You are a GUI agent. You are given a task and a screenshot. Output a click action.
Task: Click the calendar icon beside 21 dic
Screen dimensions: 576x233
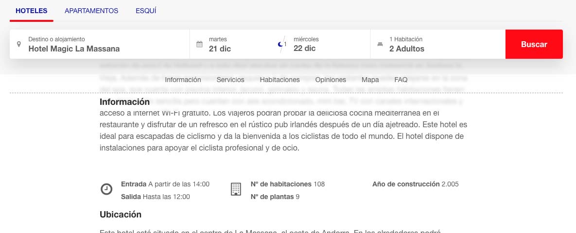[x=199, y=44]
